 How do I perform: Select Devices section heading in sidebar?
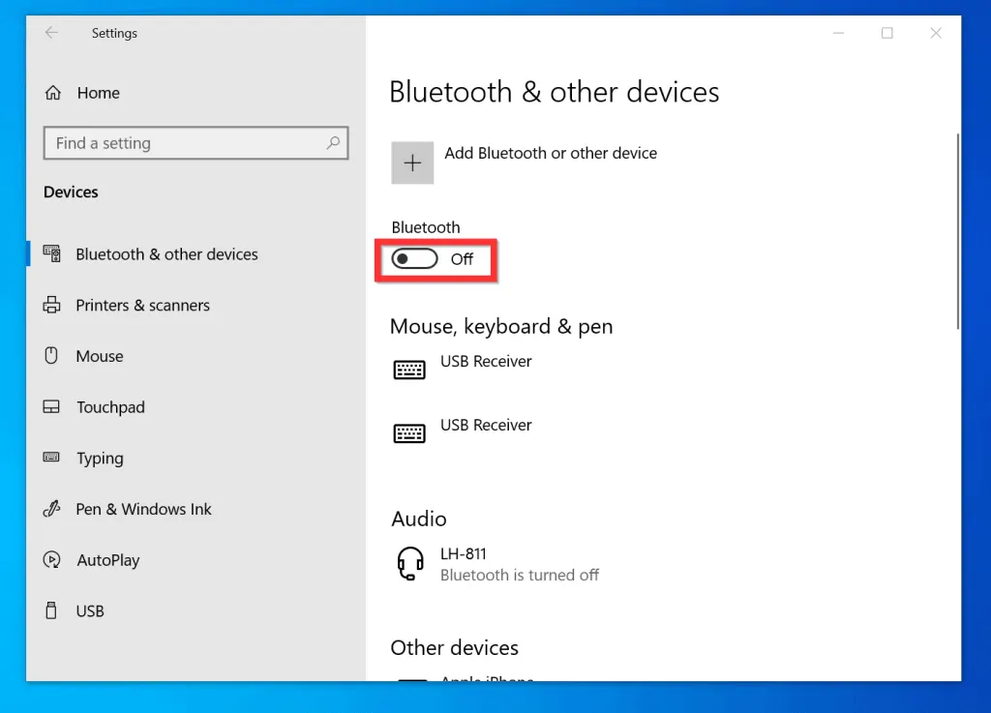70,192
